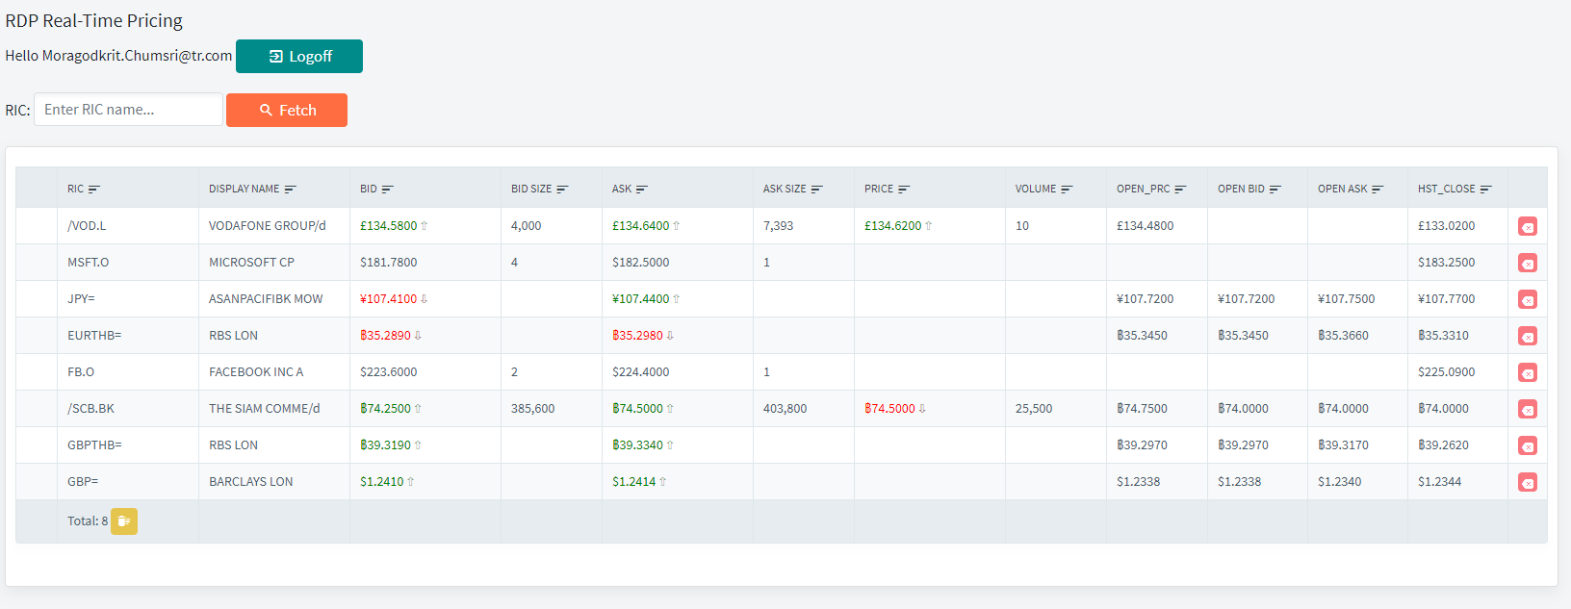Viewport: 1571px width, 609px height.
Task: Click the £134.4800 open price value
Action: 1146,226
